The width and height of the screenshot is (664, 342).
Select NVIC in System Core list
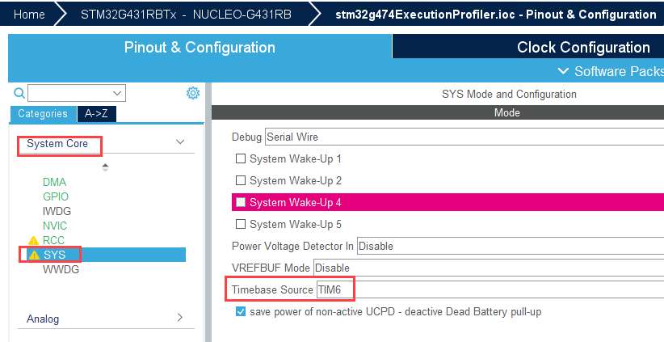(x=55, y=226)
